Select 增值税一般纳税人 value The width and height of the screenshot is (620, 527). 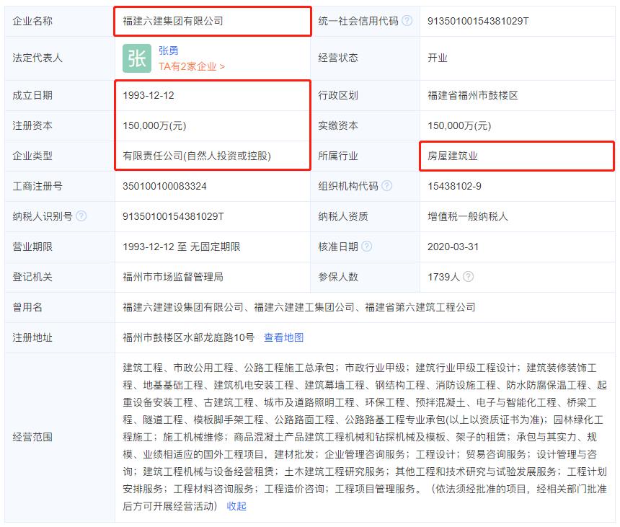[x=468, y=216]
